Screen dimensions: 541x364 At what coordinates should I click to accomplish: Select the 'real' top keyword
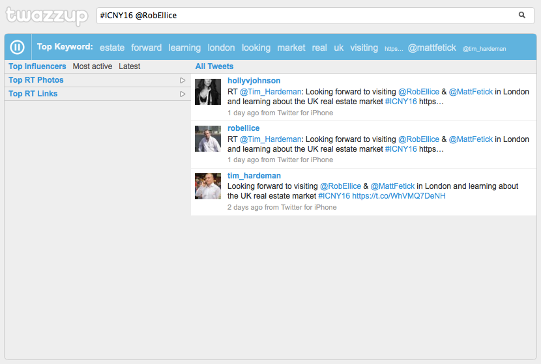(319, 48)
